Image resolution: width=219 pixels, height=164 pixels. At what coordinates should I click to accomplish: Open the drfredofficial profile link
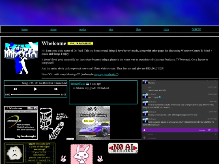click(78, 84)
